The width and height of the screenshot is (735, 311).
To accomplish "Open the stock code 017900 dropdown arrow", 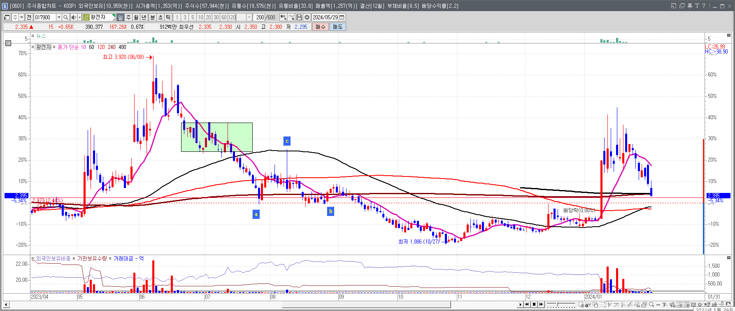I will click(59, 17).
